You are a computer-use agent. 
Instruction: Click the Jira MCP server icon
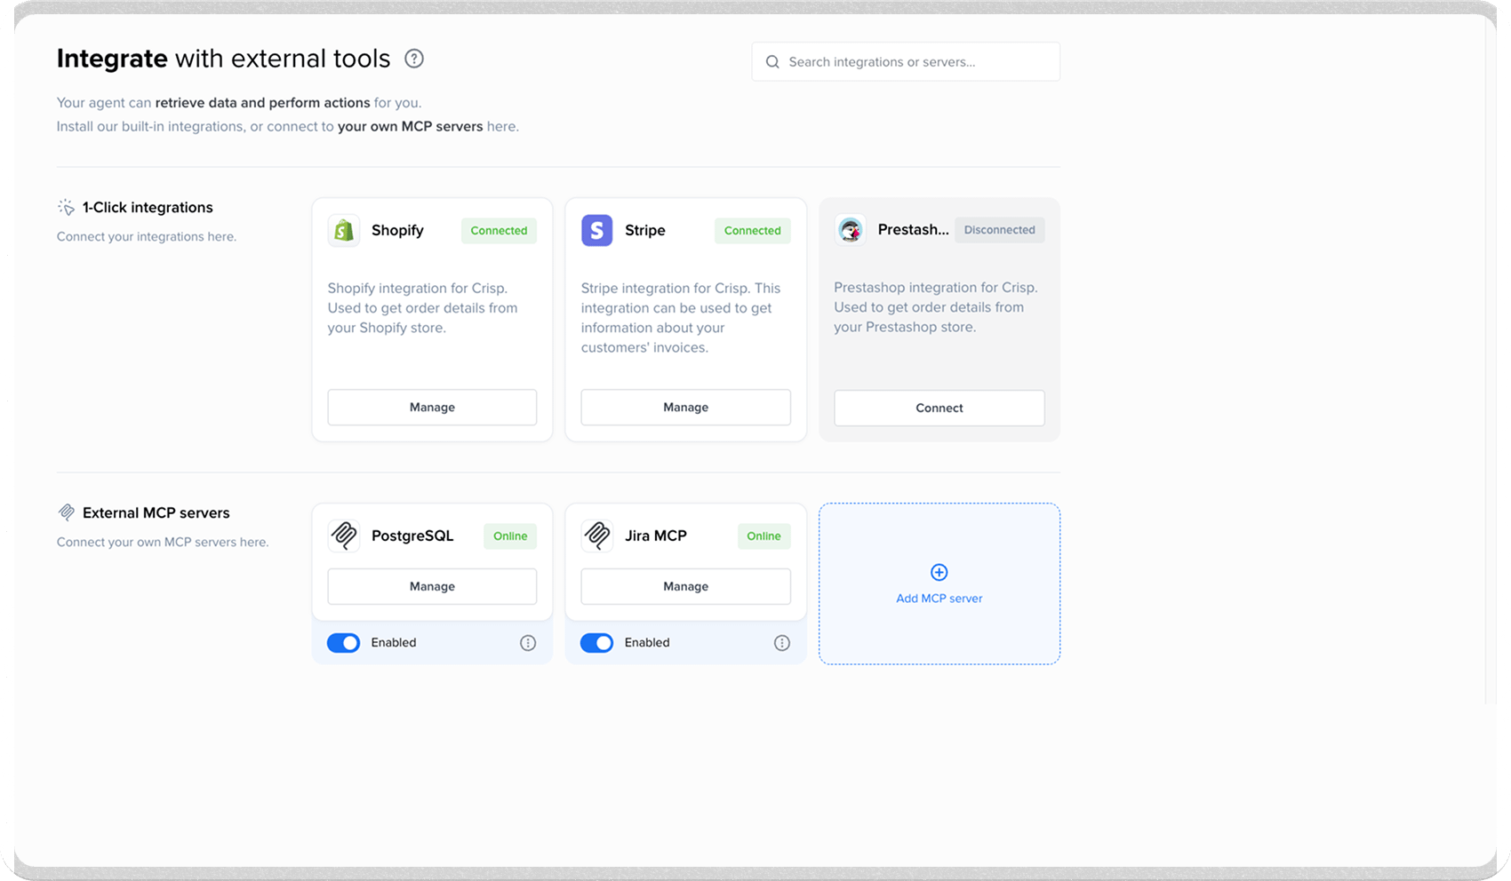[x=596, y=536]
